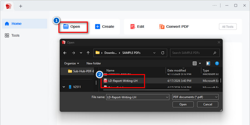Click Convert PDF

(174, 27)
